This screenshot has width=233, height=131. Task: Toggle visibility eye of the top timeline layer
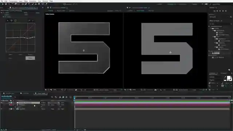[x=1, y=103]
